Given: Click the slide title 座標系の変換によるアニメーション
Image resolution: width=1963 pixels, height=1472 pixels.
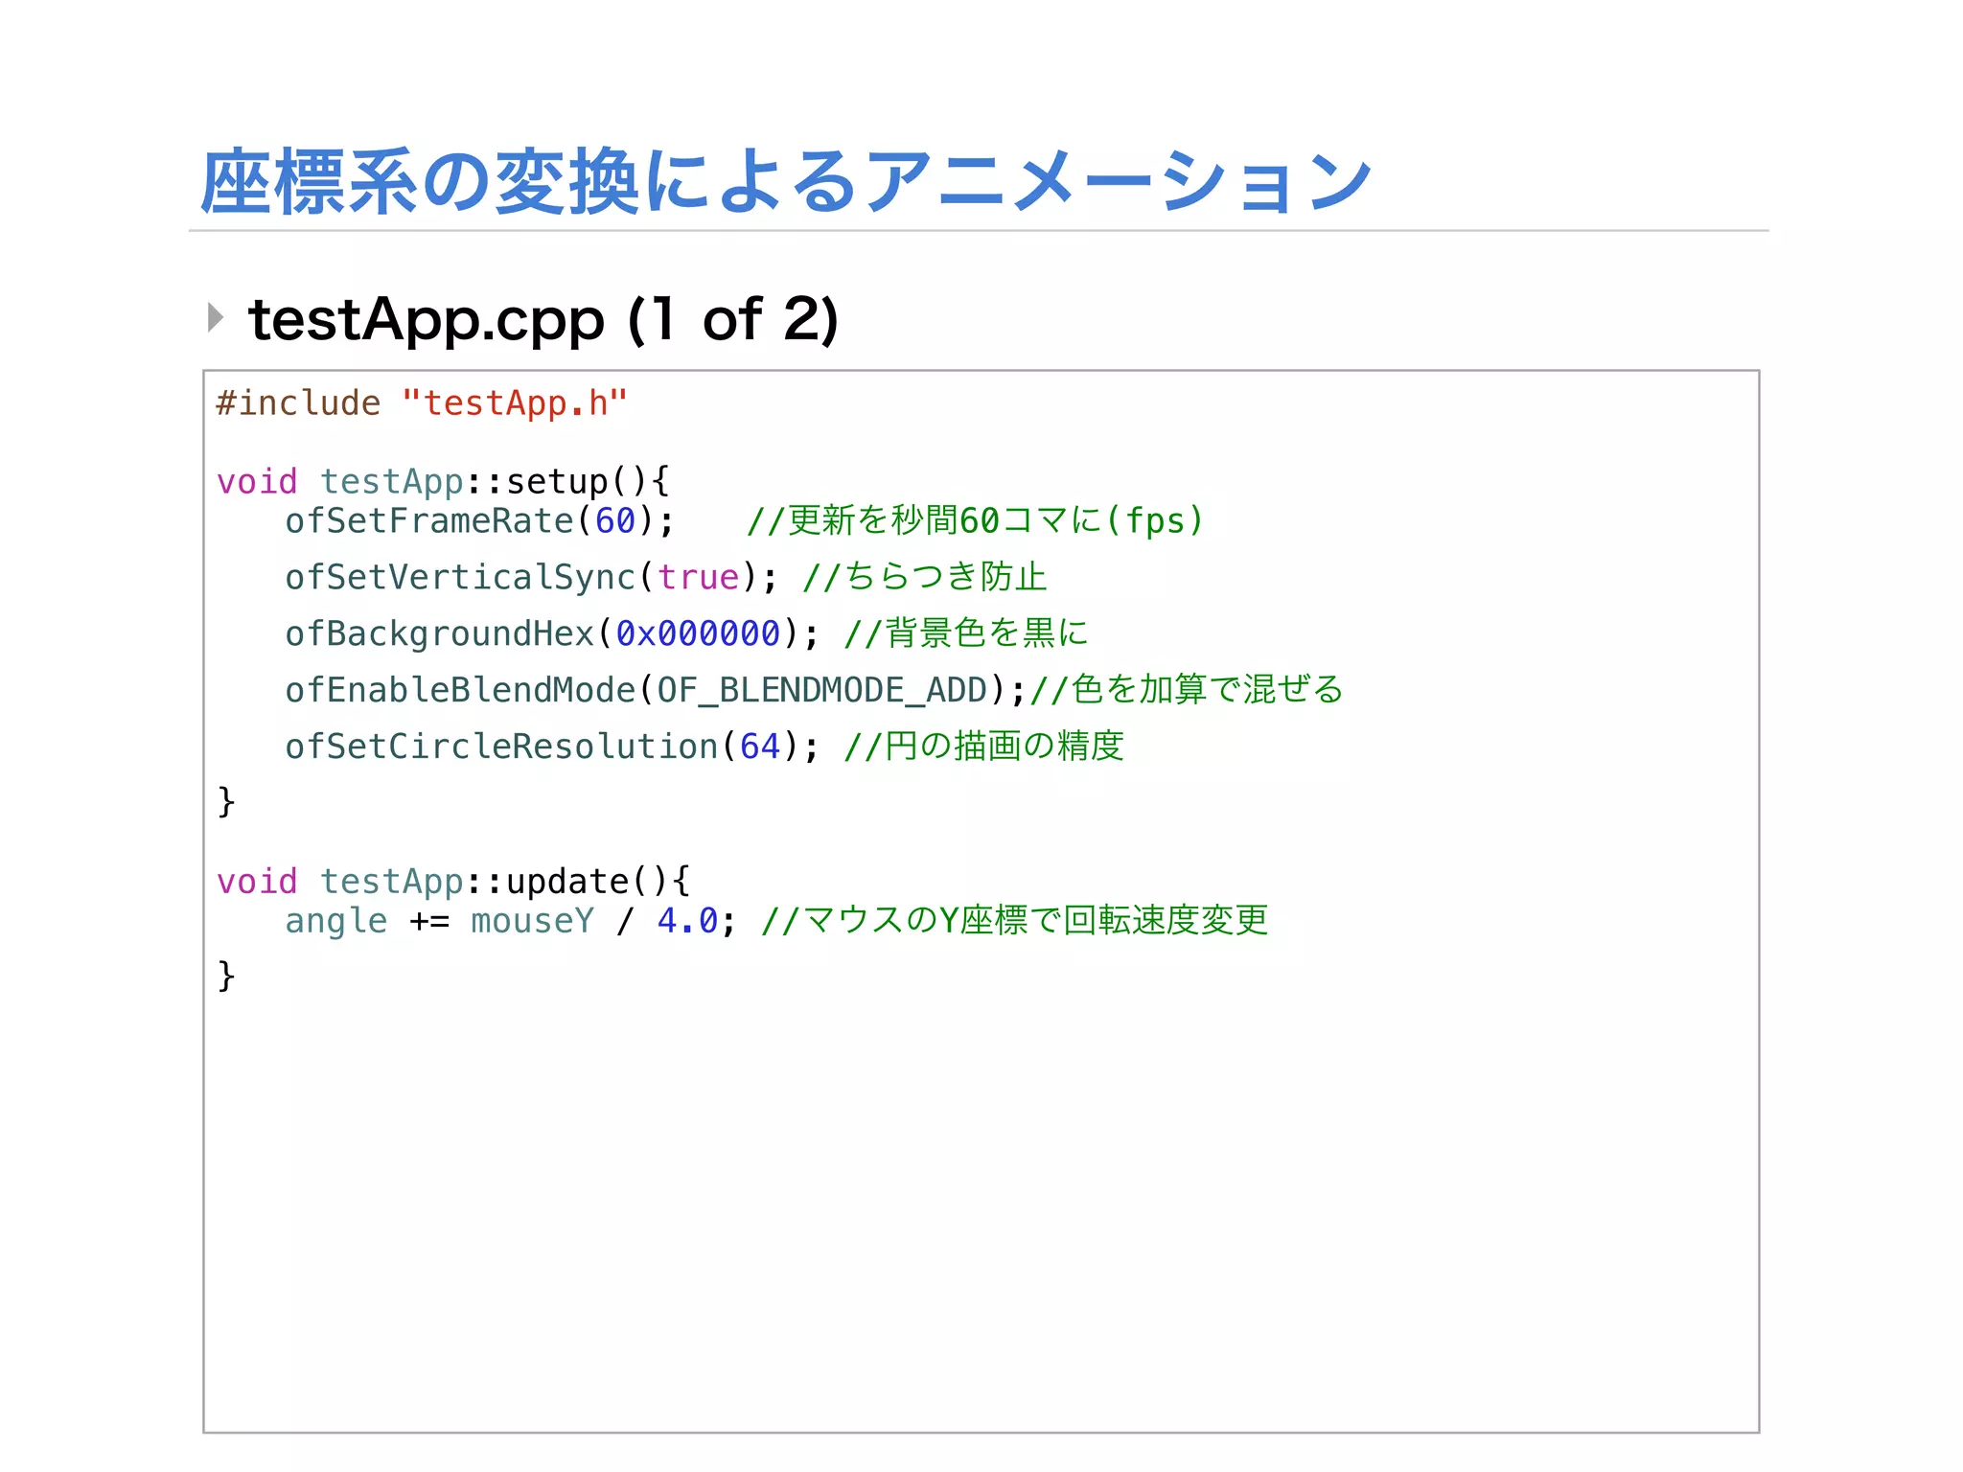Looking at the screenshot, I should [x=786, y=181].
